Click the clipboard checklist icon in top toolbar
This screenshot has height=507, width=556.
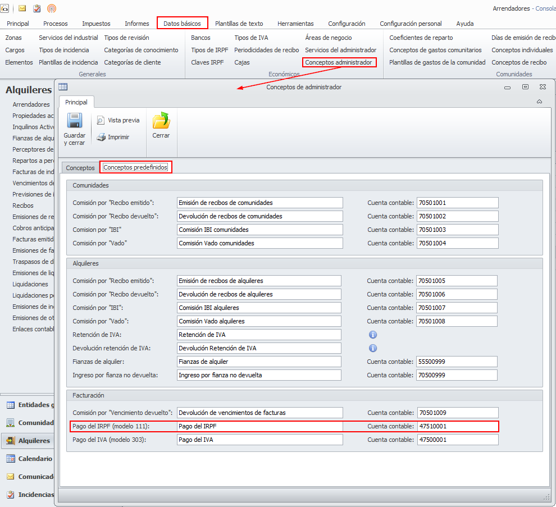coord(37,8)
